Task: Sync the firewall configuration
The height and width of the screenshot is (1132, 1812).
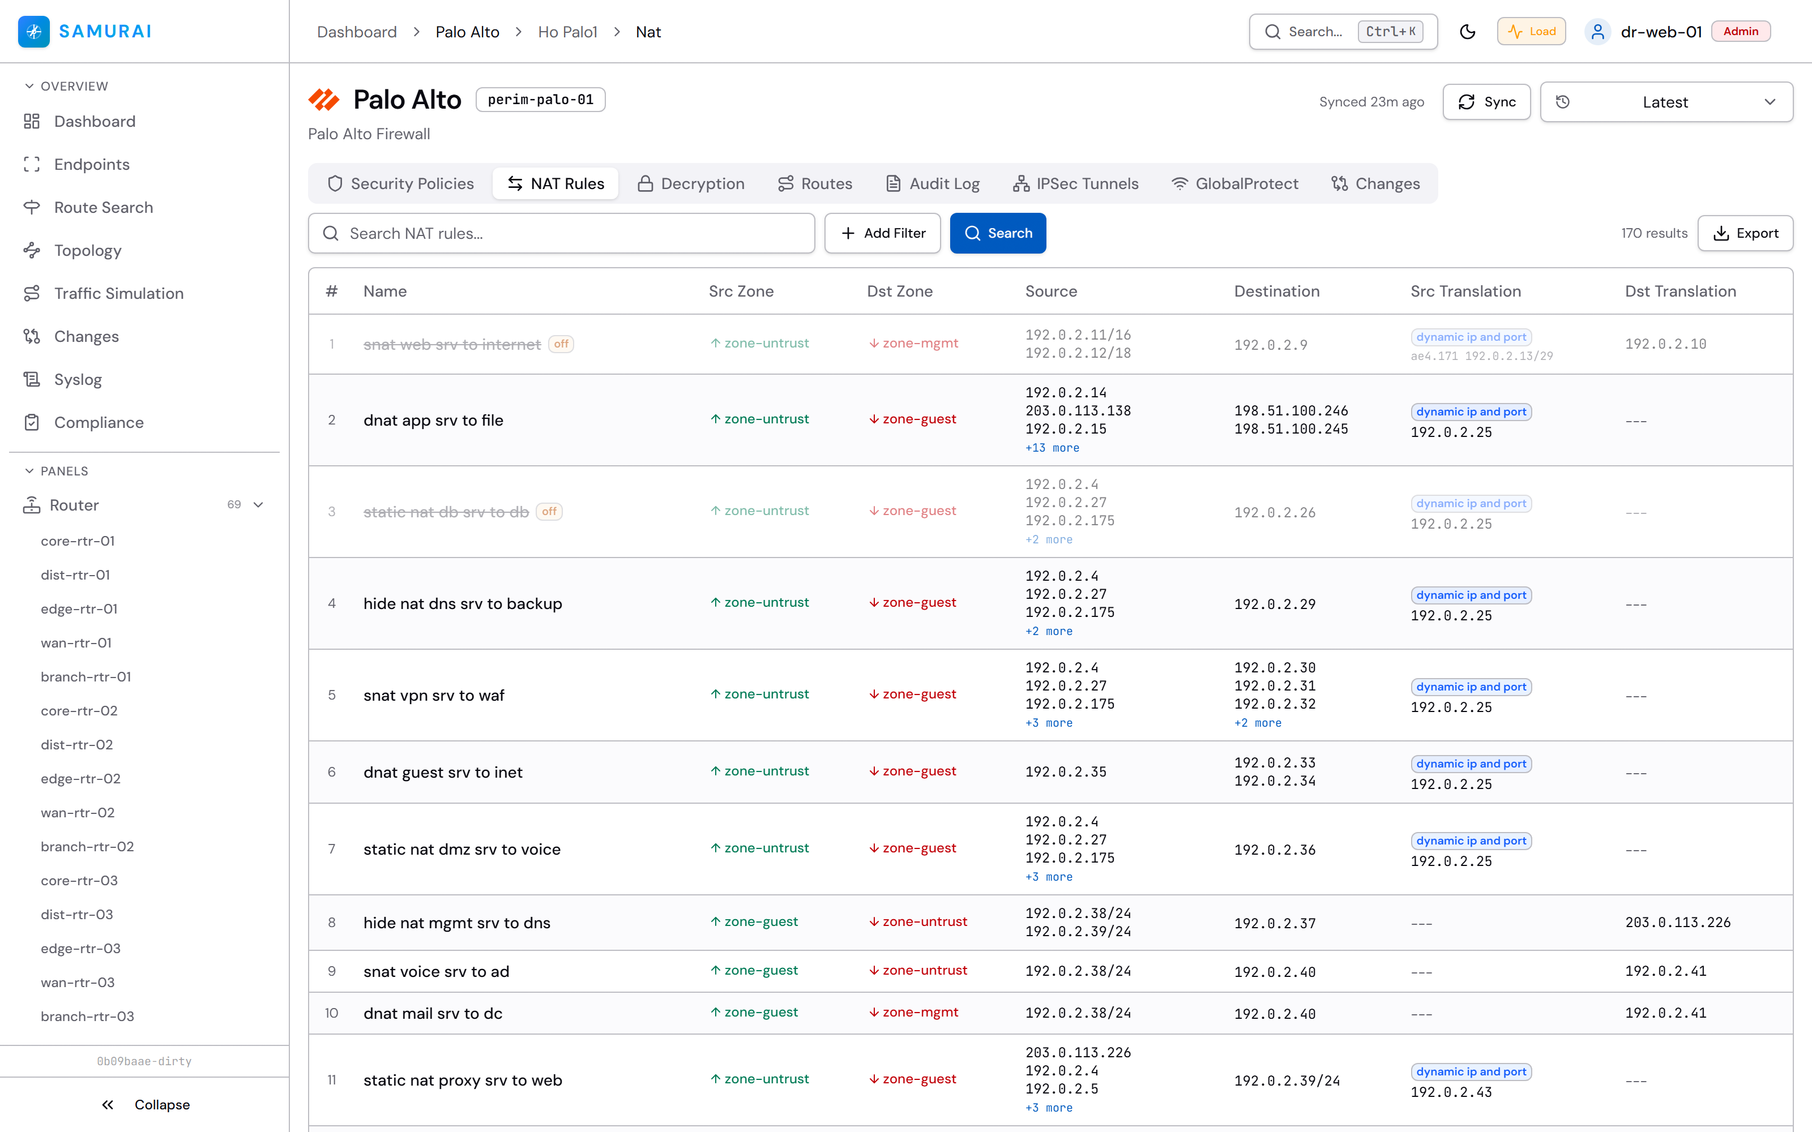Action: pos(1486,102)
